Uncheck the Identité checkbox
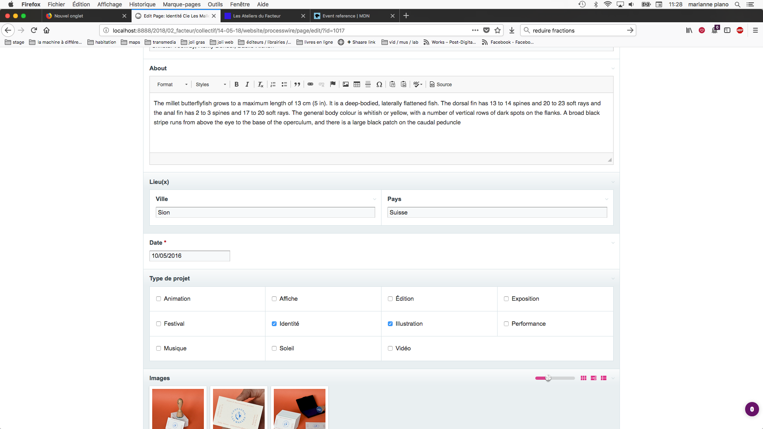 pyautogui.click(x=274, y=324)
